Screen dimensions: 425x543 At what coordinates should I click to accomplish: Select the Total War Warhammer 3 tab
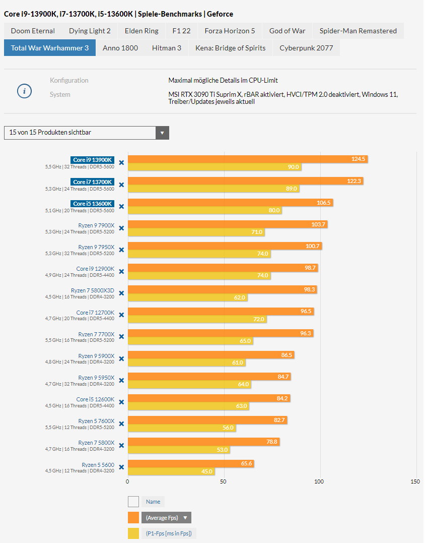click(50, 48)
